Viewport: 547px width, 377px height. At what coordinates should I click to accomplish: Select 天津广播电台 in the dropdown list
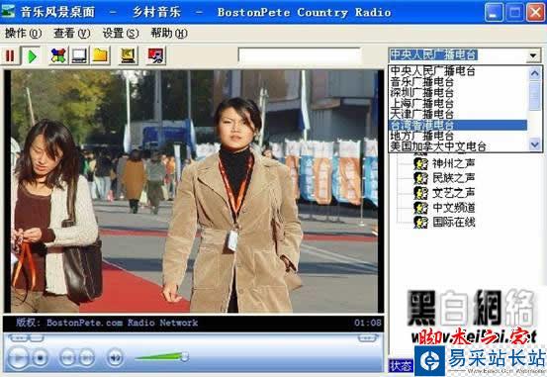[458, 114]
